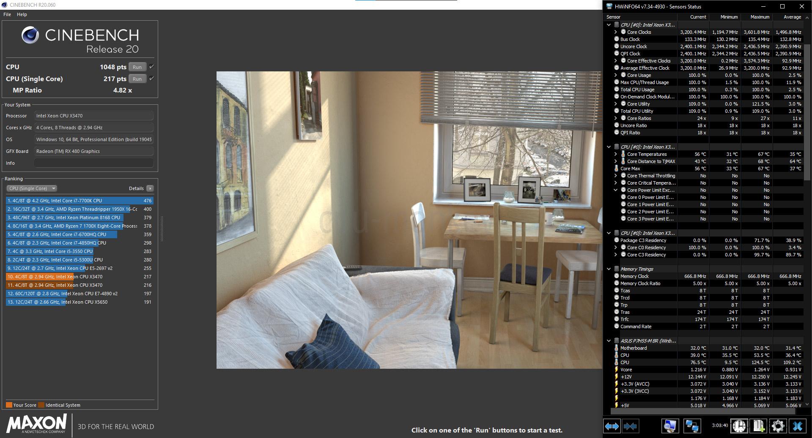Image resolution: width=812 pixels, height=438 pixels.
Task: Expand the Core Ratios row
Action: (x=616, y=118)
